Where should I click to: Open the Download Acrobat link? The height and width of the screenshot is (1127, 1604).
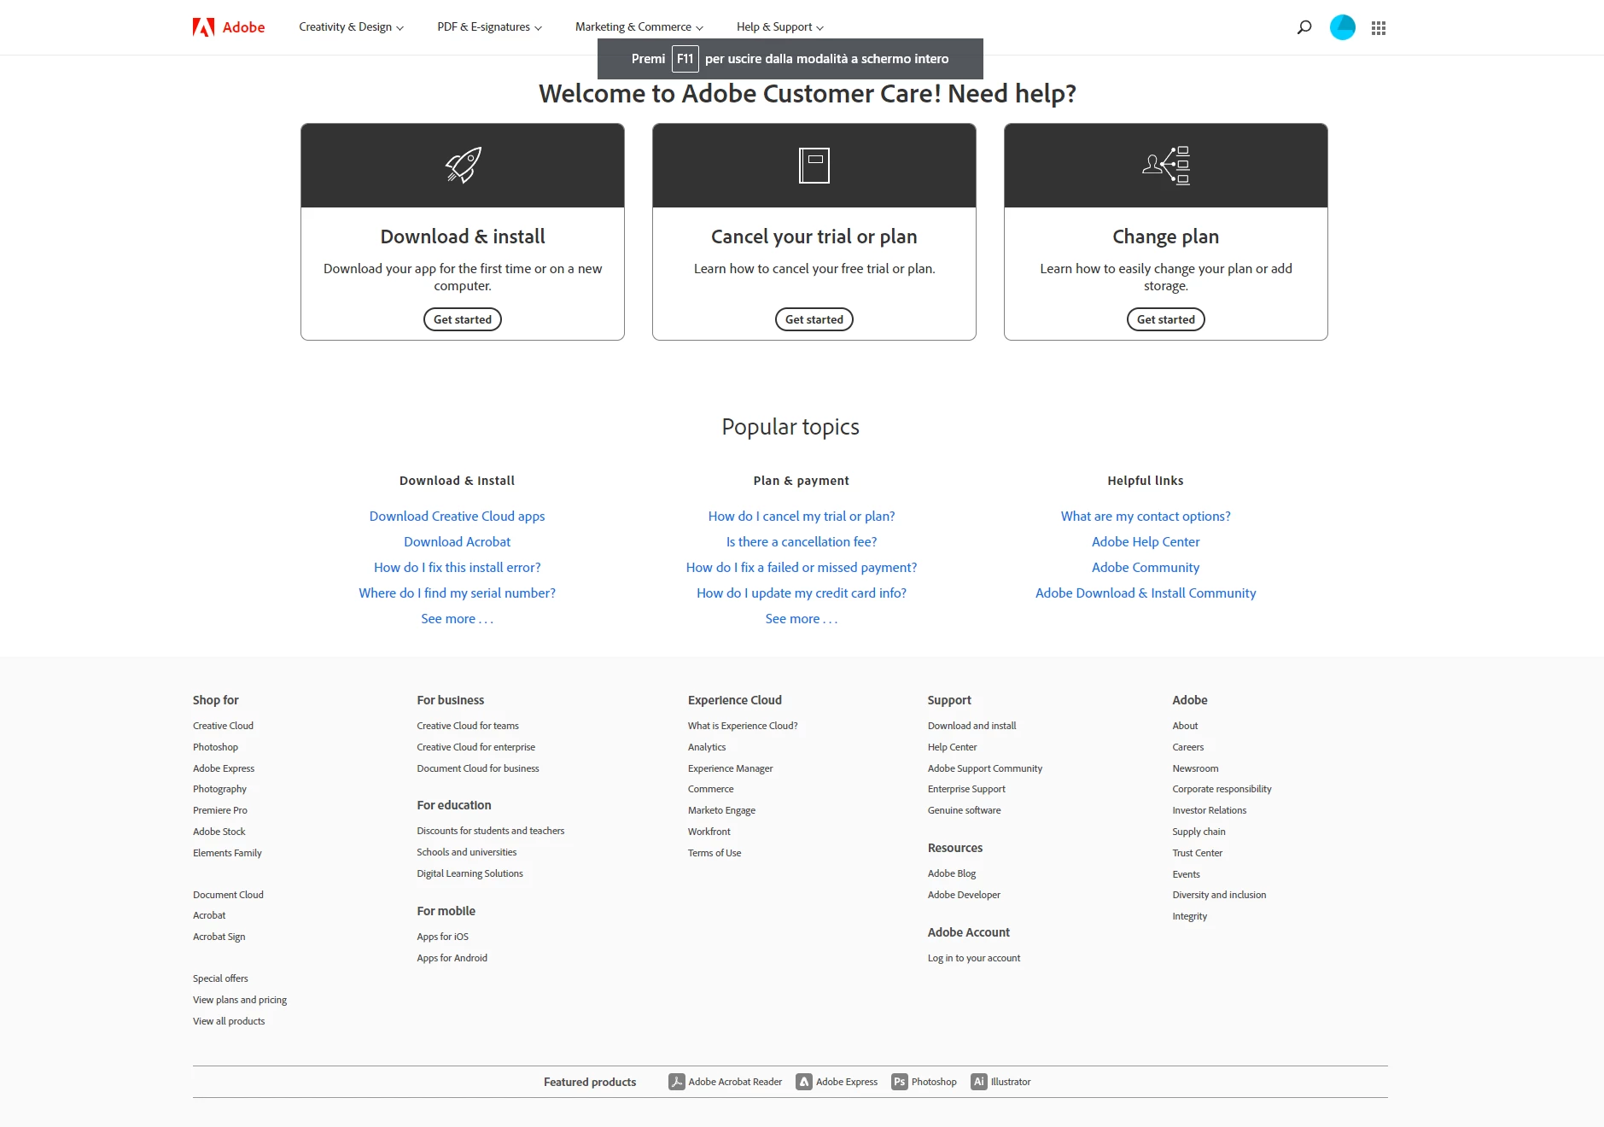click(x=457, y=542)
